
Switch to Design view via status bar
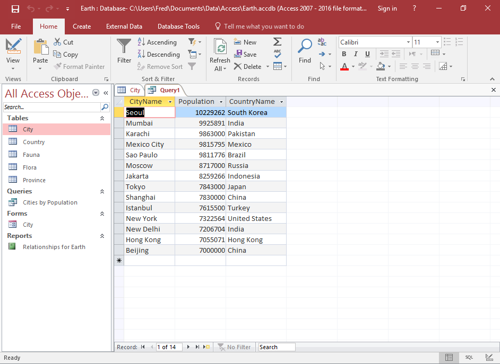pyautogui.click(x=489, y=358)
